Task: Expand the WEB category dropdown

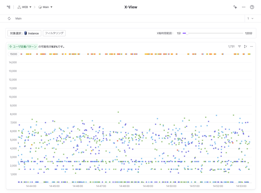Action: click(24, 7)
